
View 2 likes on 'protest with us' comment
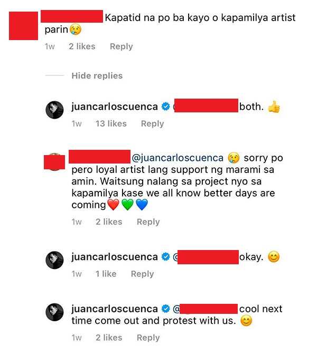(109, 338)
